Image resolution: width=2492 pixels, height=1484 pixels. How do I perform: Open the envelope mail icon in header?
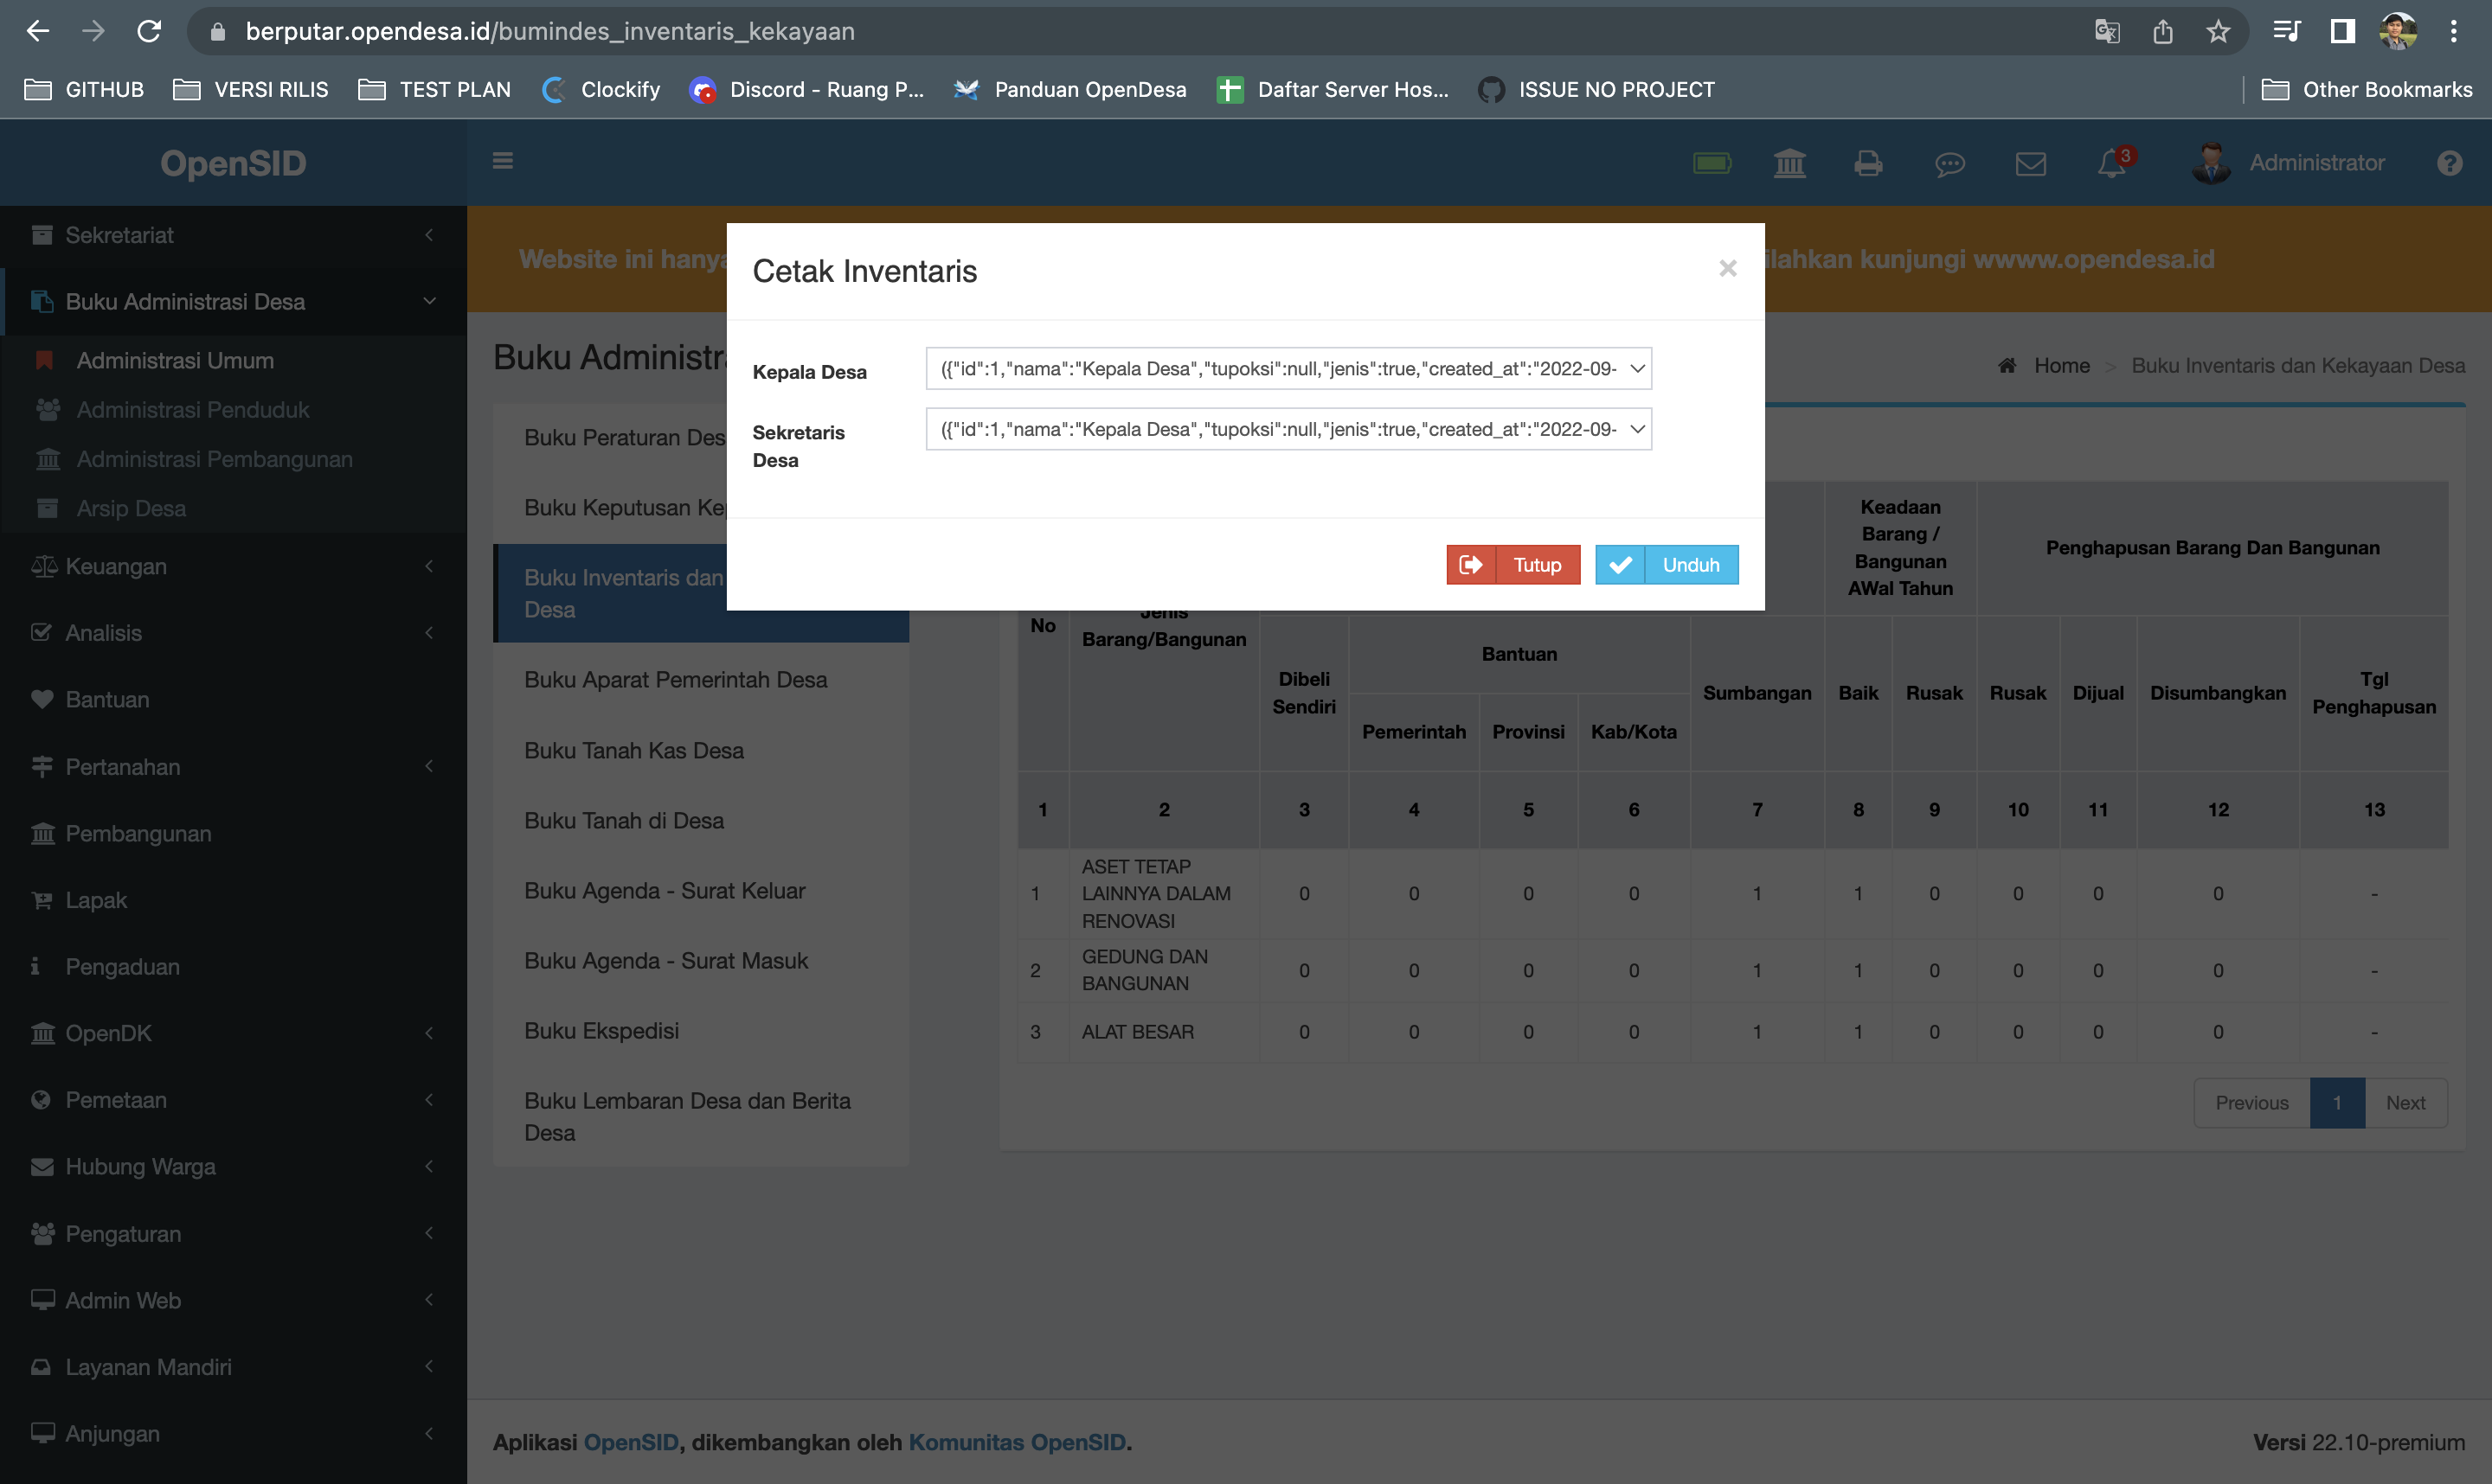coord(2030,163)
